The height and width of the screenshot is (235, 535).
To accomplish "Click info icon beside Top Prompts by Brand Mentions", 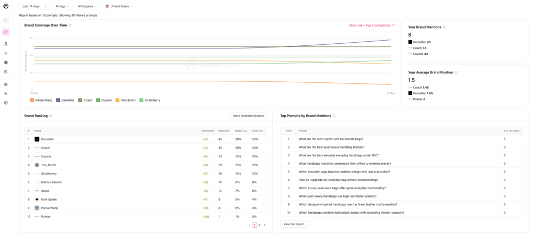I will (334, 116).
